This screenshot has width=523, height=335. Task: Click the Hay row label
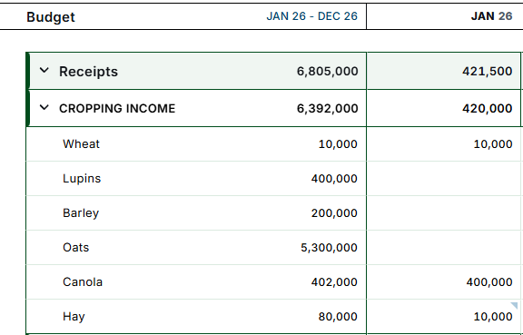(x=74, y=316)
